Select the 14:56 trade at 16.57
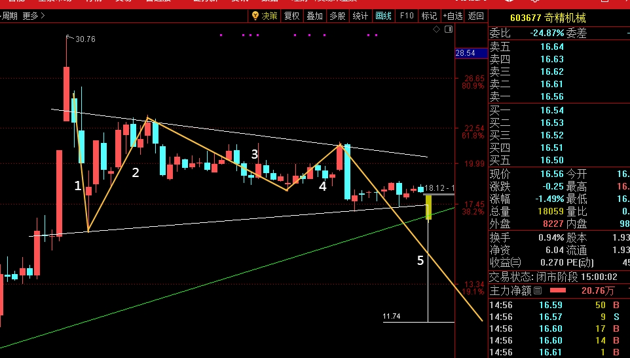This screenshot has width=630, height=358. (x=551, y=317)
